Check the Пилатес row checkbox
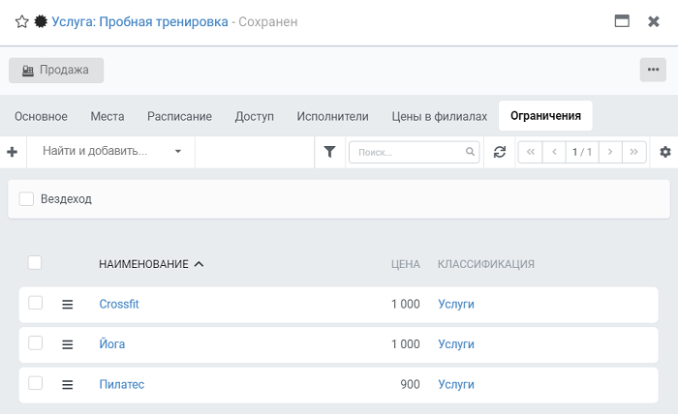The image size is (678, 414). 36,383
